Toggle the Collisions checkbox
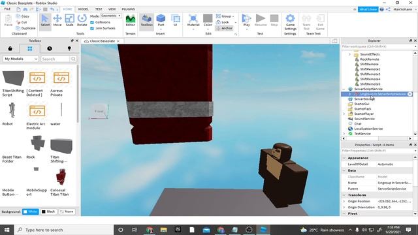 92,22
